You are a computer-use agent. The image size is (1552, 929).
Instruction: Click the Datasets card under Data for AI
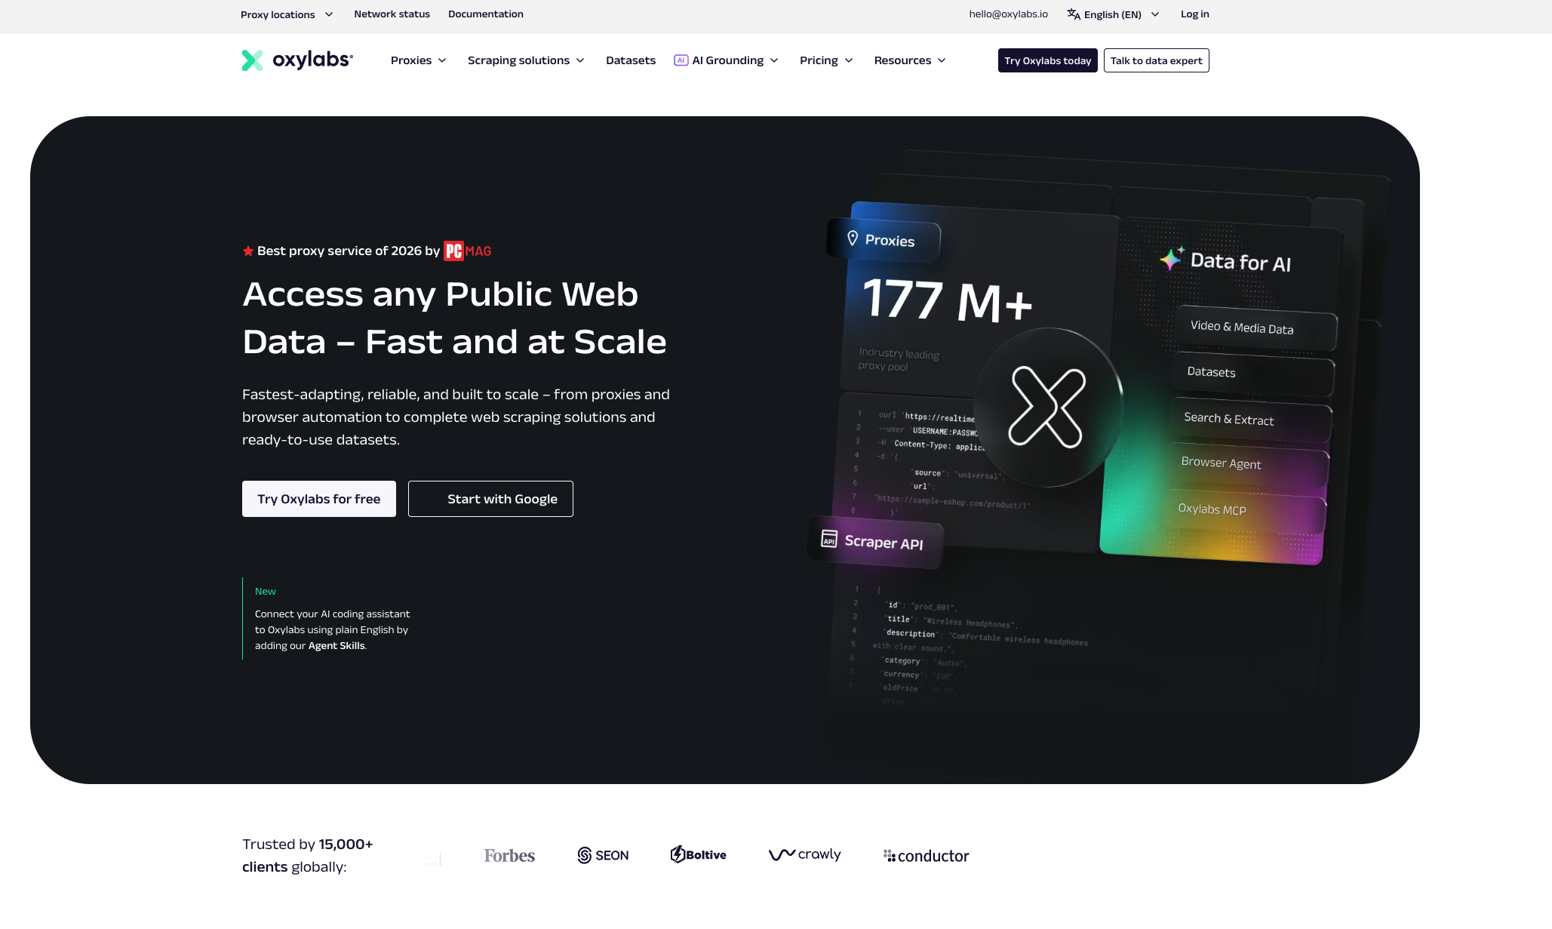tap(1253, 374)
